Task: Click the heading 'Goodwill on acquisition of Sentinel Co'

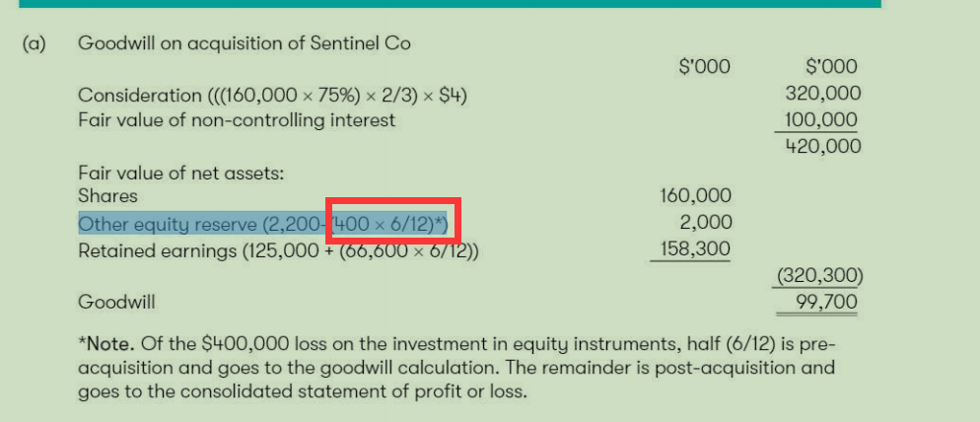Action: click(245, 43)
